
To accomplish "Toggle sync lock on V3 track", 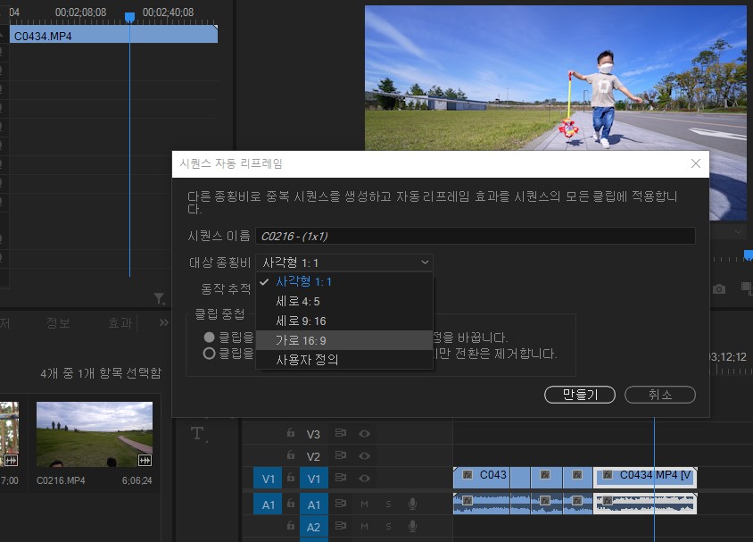I will coord(341,433).
